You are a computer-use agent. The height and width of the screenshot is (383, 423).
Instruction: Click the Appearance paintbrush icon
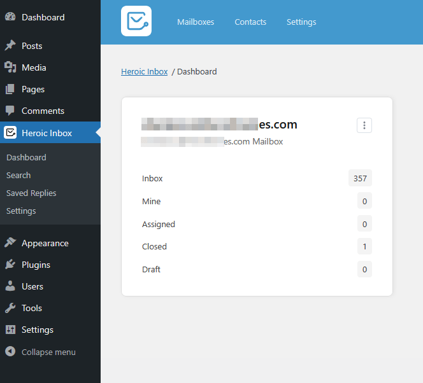click(10, 242)
